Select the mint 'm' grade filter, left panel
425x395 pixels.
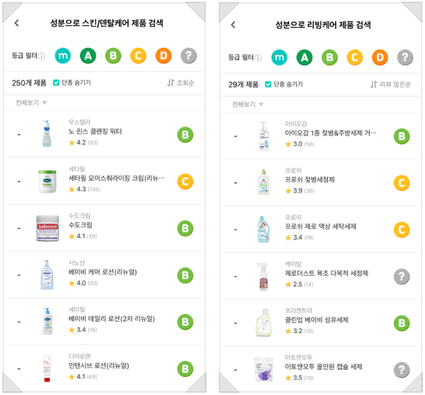[63, 56]
